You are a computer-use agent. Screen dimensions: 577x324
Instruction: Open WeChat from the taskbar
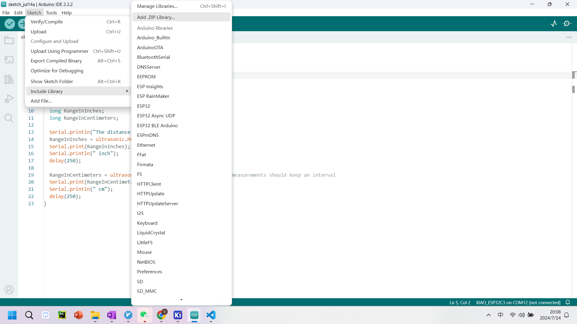click(145, 315)
